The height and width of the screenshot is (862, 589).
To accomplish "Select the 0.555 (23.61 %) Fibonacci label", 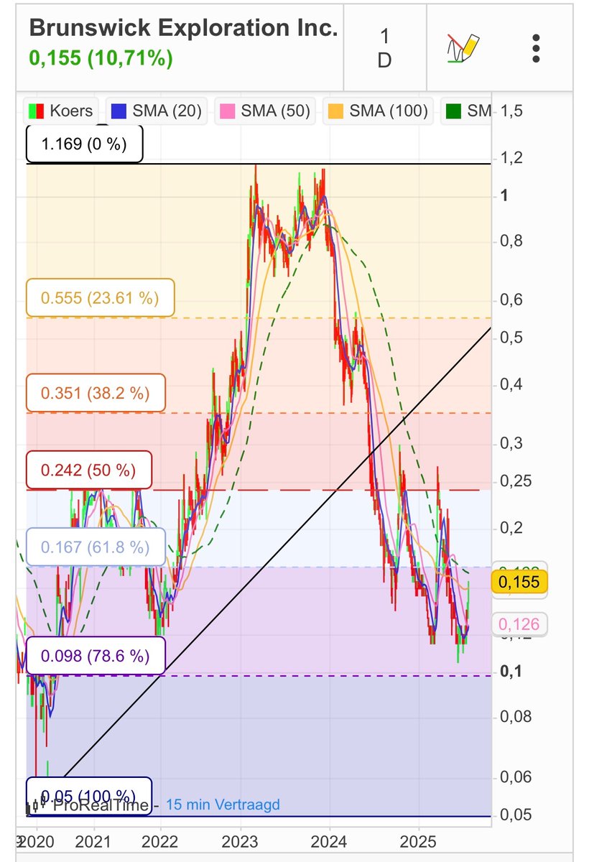I will [100, 297].
